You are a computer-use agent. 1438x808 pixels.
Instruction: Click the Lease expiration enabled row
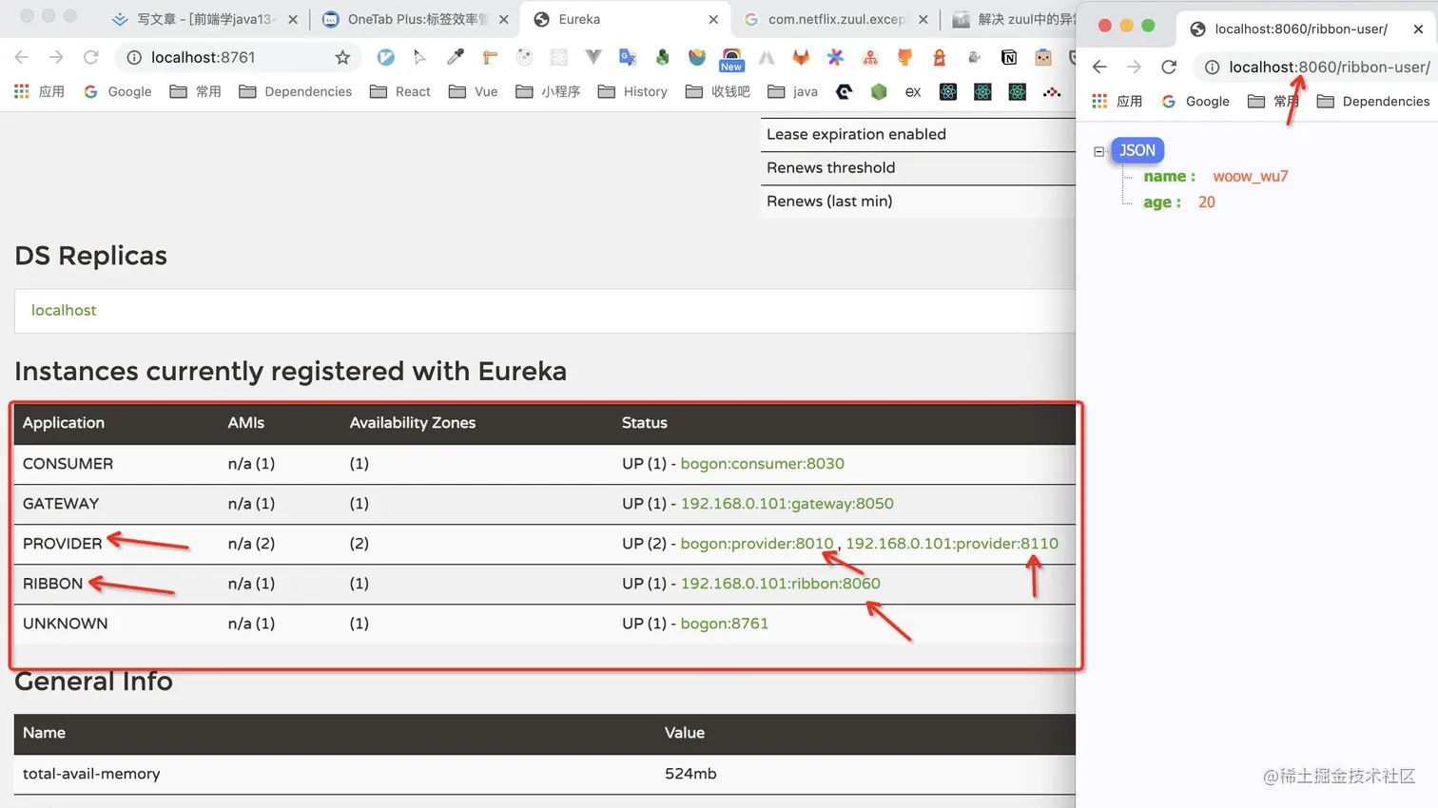[x=918, y=134]
